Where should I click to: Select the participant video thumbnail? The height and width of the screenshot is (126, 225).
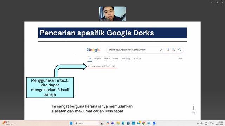[x=112, y=14]
